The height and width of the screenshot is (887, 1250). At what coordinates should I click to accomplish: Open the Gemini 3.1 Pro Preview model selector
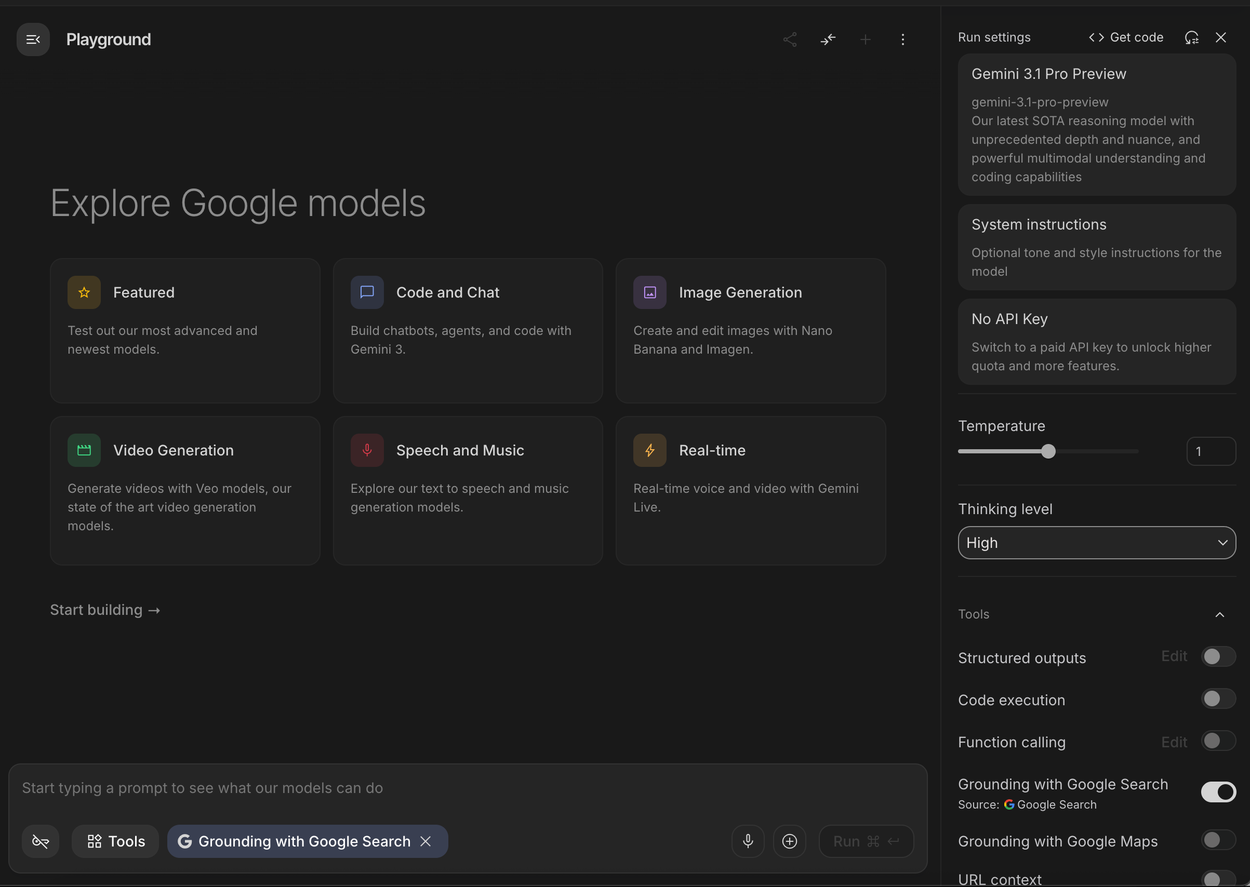(x=1097, y=125)
